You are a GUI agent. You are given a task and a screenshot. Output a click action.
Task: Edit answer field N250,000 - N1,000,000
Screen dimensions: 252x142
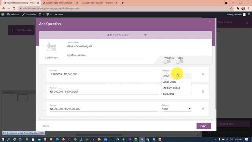(104, 75)
